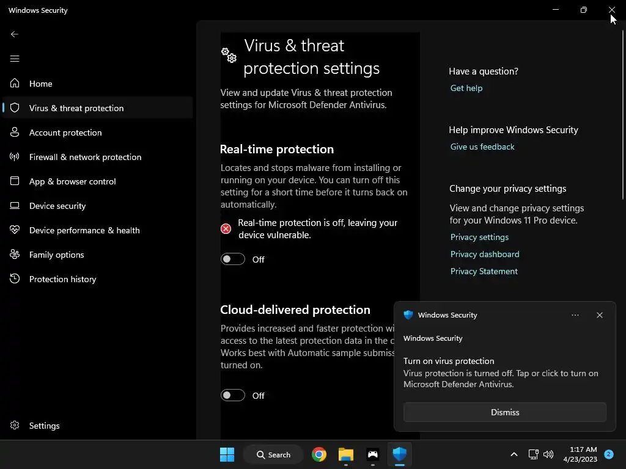Click the Family options people icon
The image size is (626, 469).
point(15,254)
